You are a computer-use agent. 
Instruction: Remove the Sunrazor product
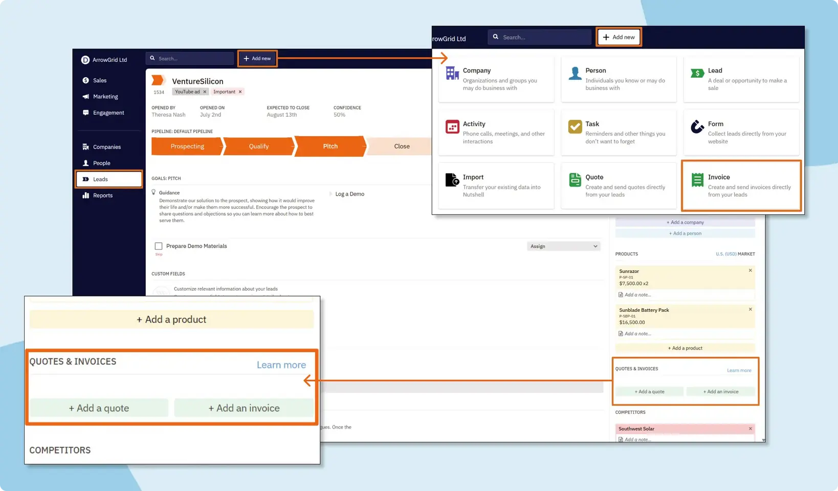(751, 270)
